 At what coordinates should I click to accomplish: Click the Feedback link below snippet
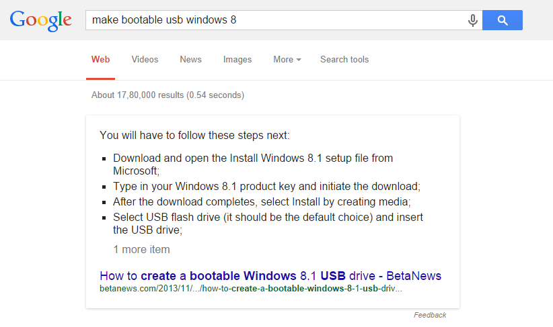(x=430, y=315)
